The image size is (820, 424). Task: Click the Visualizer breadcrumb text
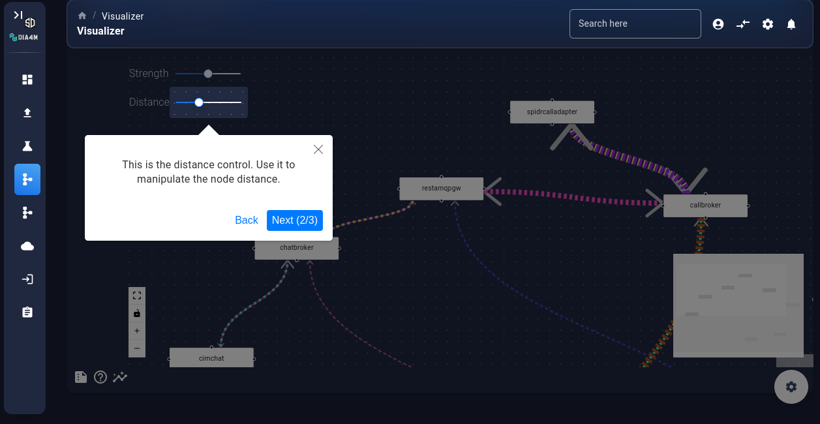[123, 16]
